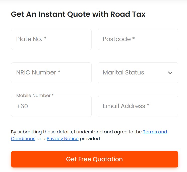Click the word 'provided.' in the disclaimer
Viewport: 187px width, 172px height.
click(x=90, y=139)
